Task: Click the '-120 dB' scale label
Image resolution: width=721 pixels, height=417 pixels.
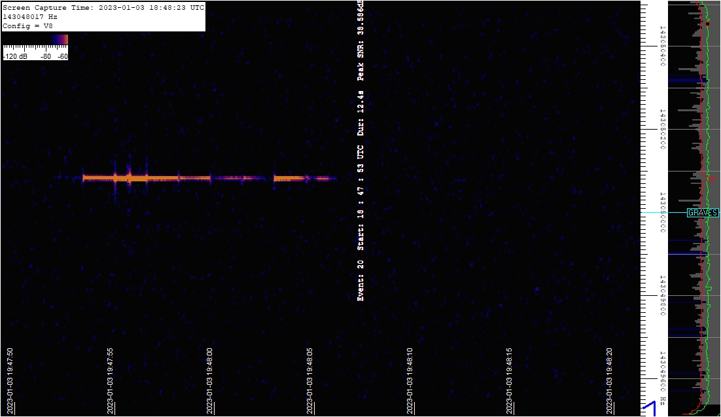Action: point(15,56)
